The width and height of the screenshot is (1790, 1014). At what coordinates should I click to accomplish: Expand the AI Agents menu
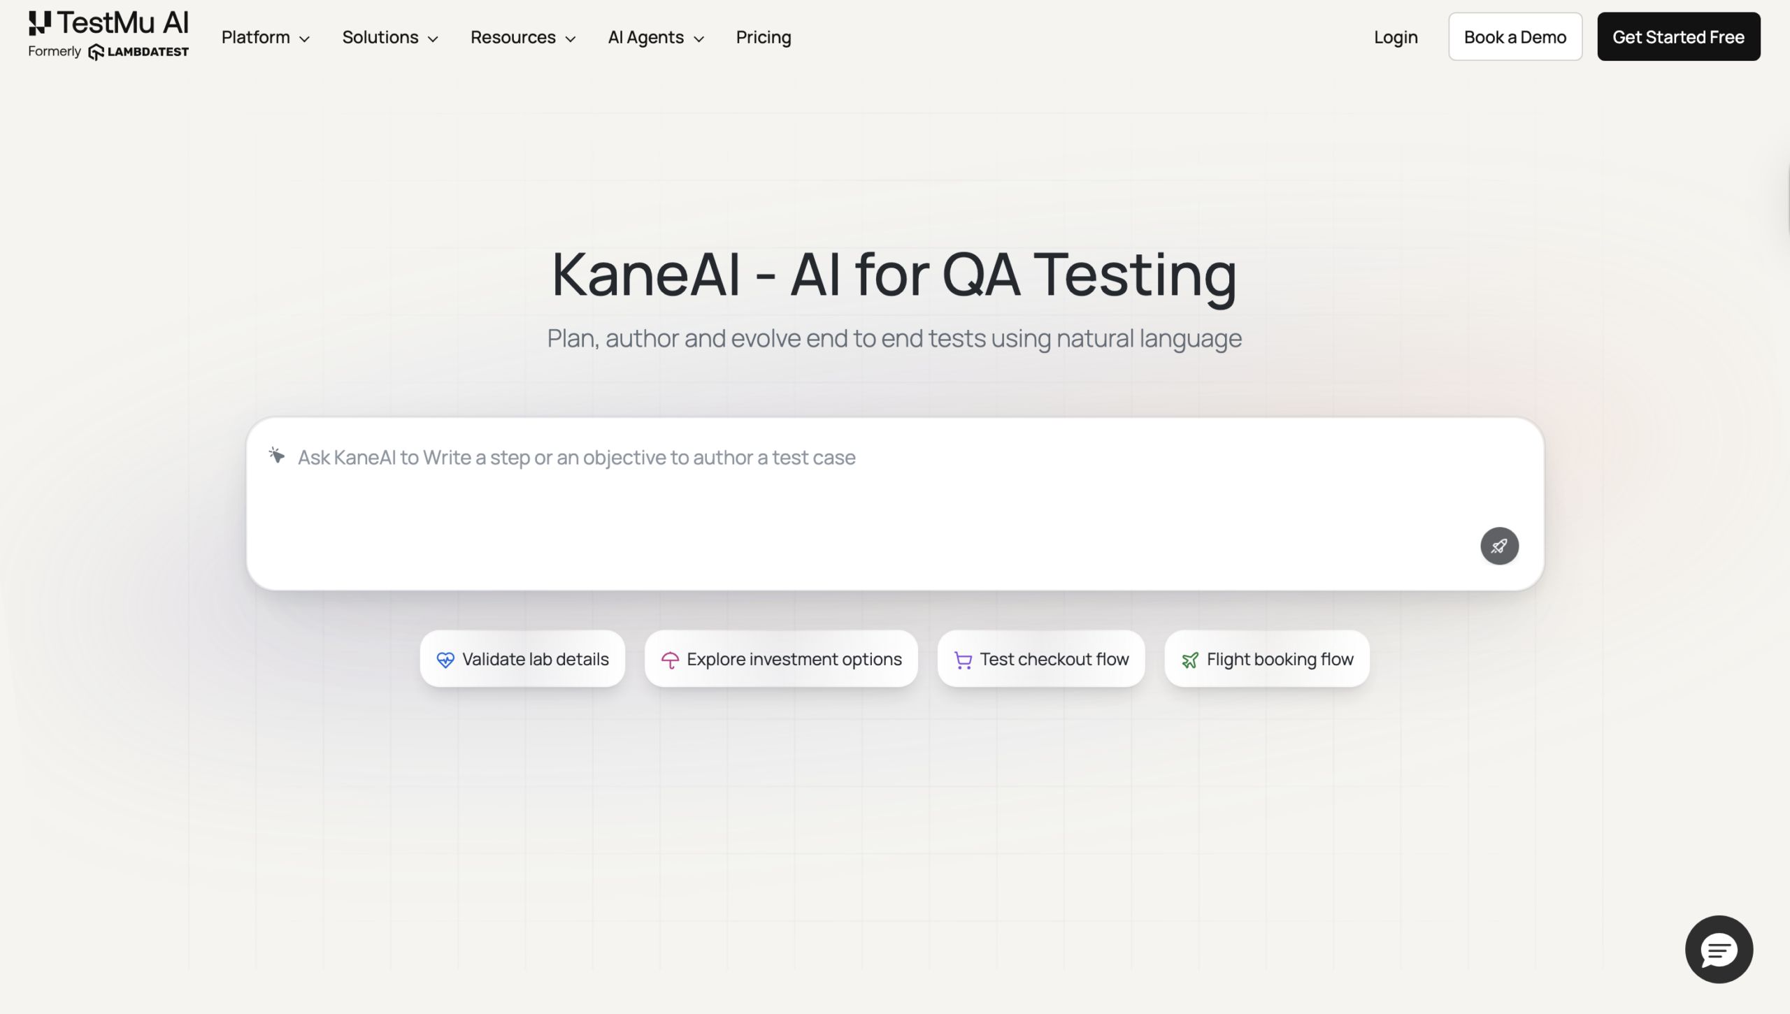point(655,37)
